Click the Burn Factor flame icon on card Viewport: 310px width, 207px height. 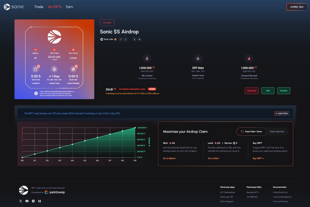pos(73,50)
